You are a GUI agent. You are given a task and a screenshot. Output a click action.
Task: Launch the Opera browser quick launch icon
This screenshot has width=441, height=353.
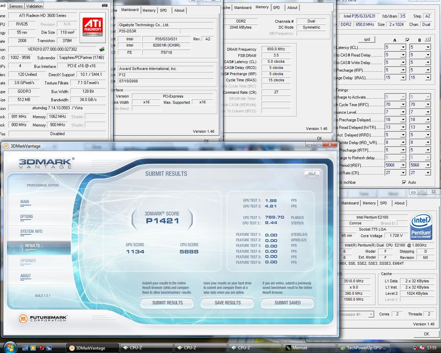coord(41,348)
